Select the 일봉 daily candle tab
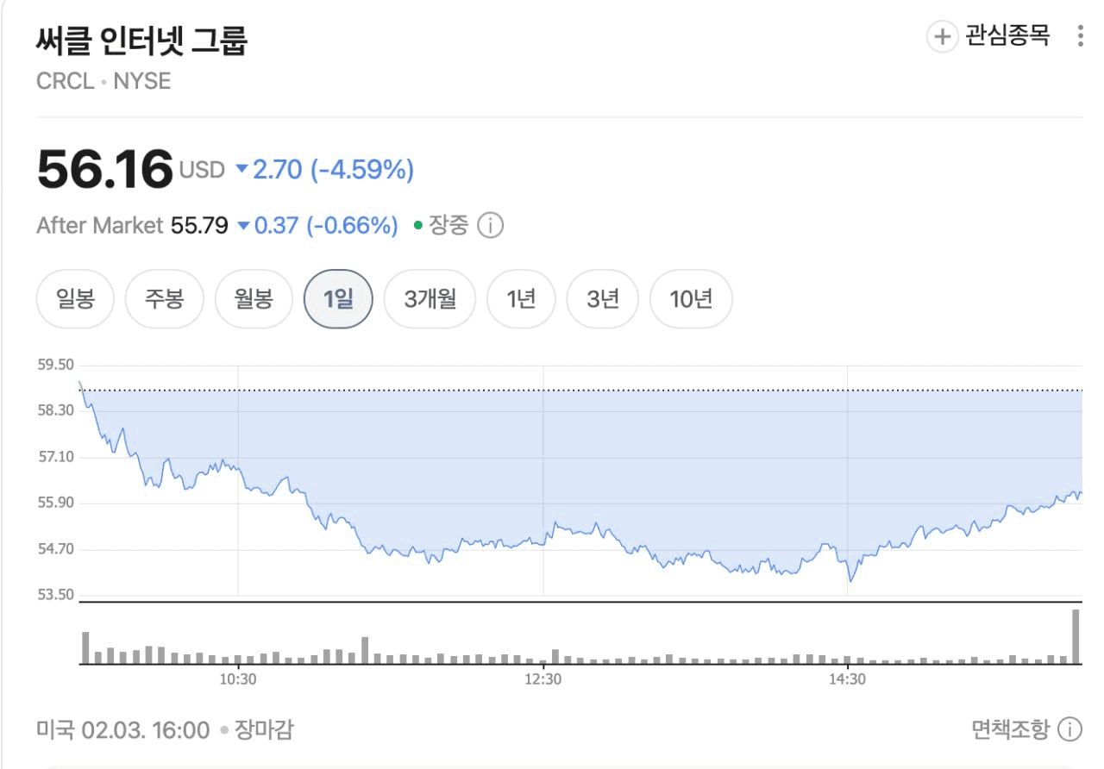Screen dimensions: 1104x769 click(75, 300)
